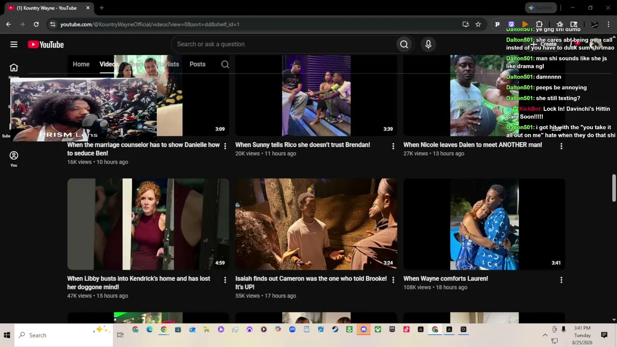The width and height of the screenshot is (617, 347).
Task: Open the Xbox app on the taskbar
Action: point(377,330)
